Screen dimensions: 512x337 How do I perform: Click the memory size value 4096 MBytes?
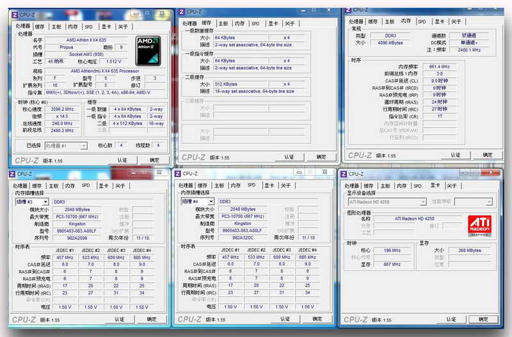pos(390,43)
